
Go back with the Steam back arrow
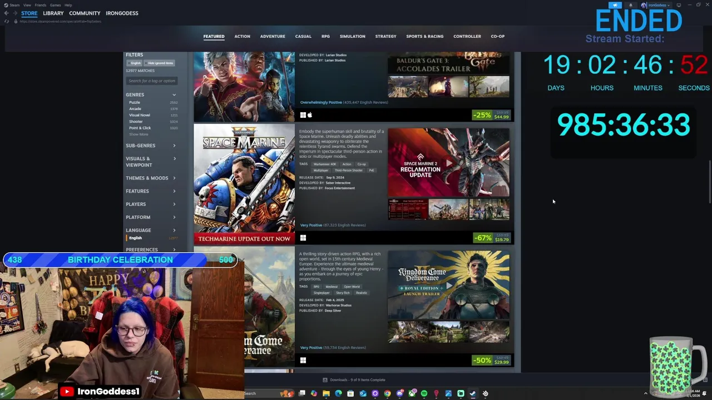point(6,13)
